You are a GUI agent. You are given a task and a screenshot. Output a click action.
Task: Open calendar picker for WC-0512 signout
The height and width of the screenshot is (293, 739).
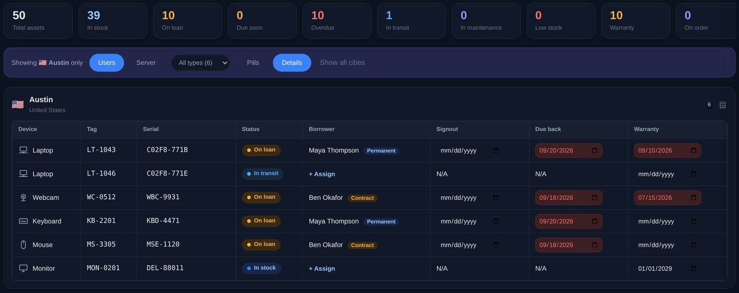click(496, 197)
